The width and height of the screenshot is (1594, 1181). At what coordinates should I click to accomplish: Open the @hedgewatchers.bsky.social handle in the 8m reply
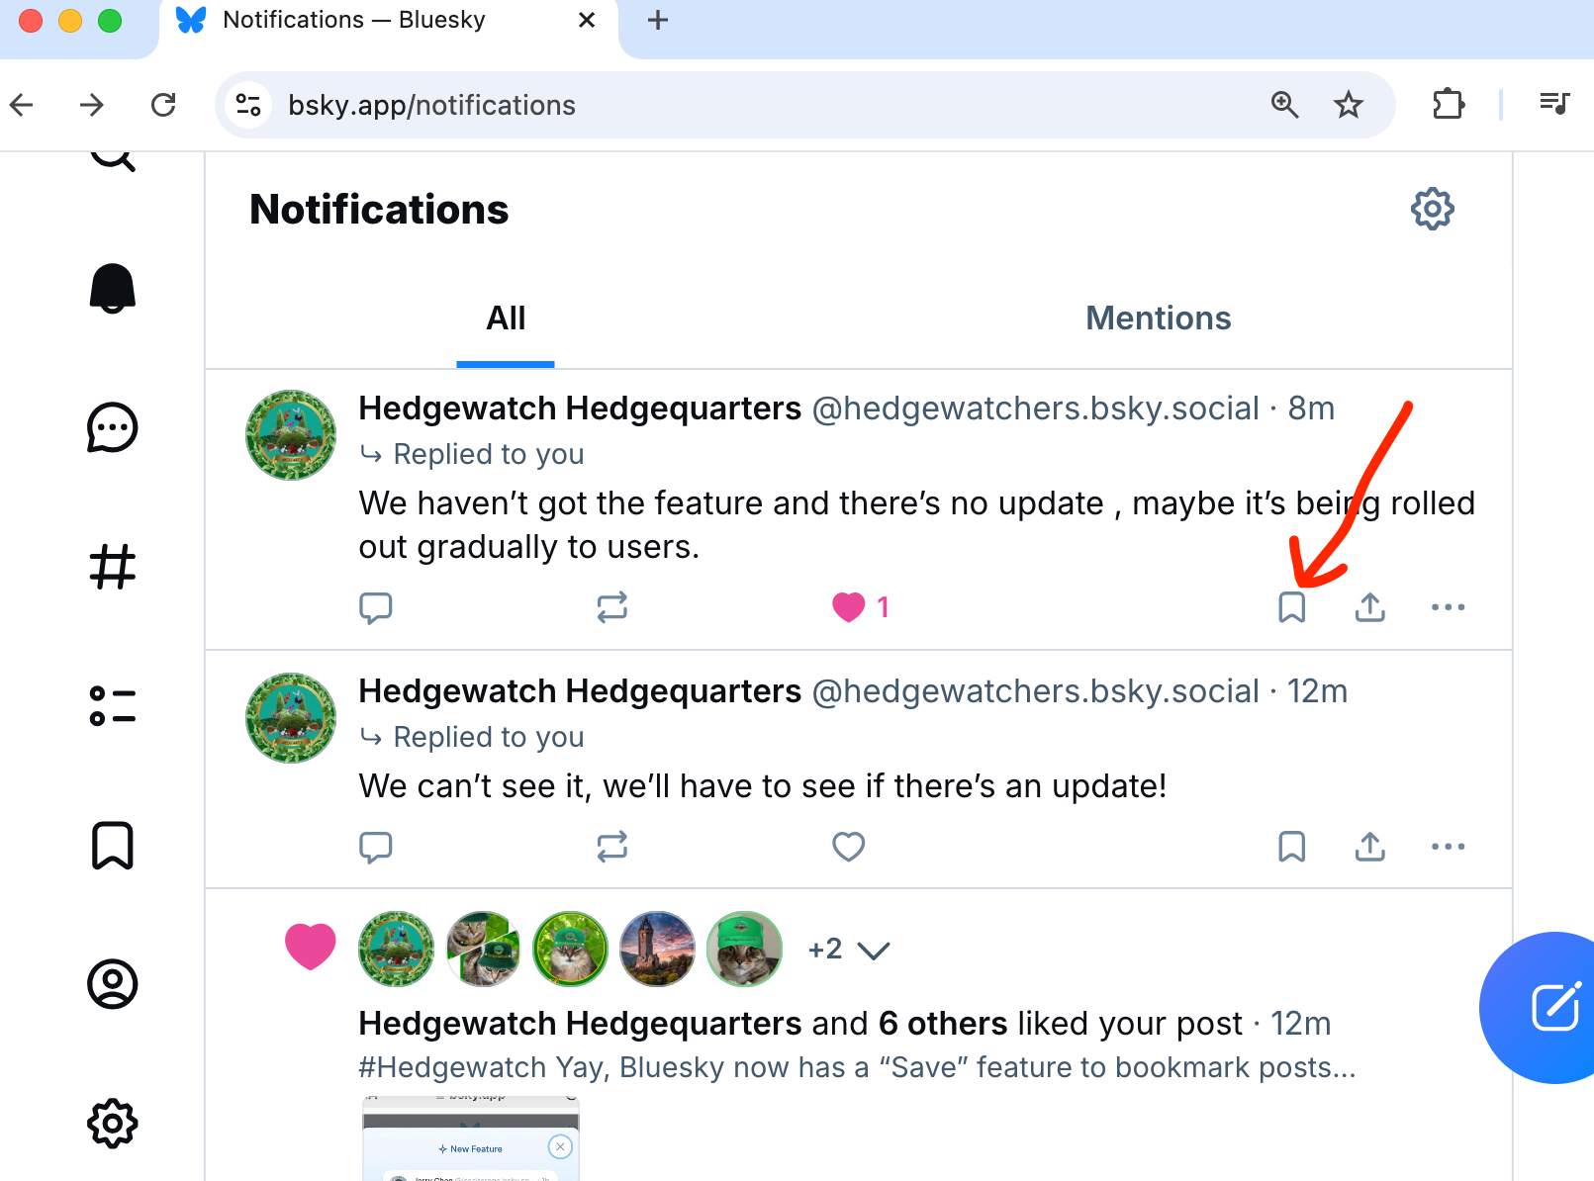[x=1035, y=409]
